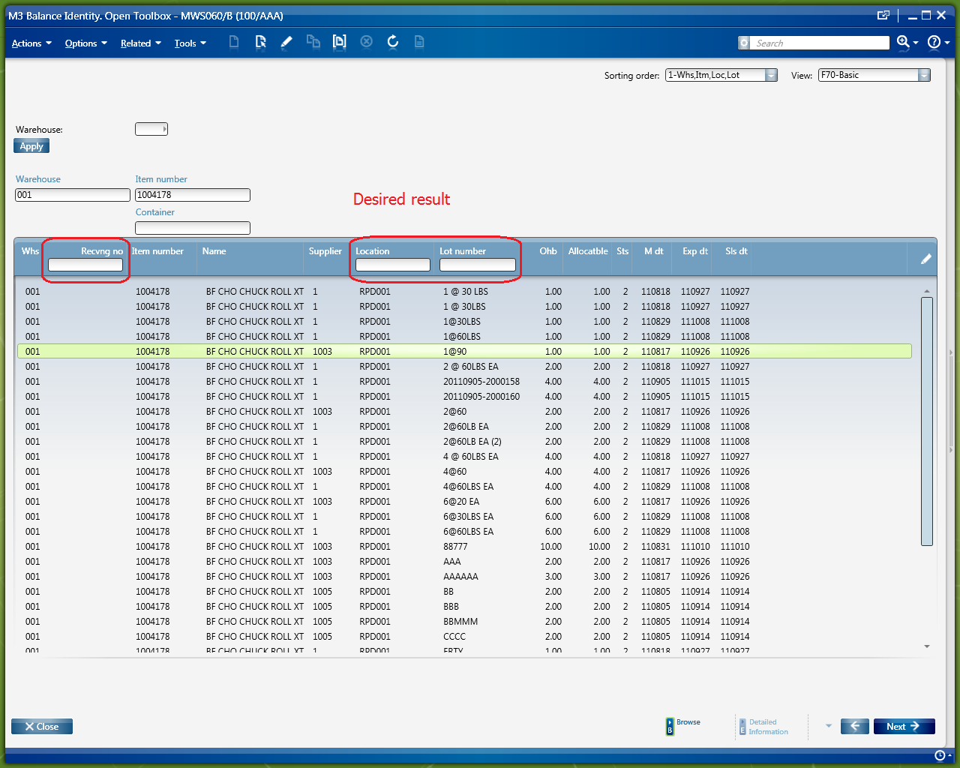This screenshot has width=960, height=768.
Task: Click the Change pencil toolbar icon
Action: 286,42
